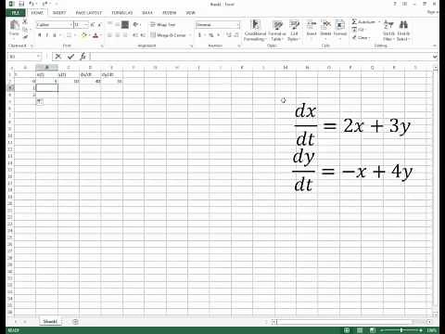
Task: Expand the formula bar chevron
Action: 435,57
